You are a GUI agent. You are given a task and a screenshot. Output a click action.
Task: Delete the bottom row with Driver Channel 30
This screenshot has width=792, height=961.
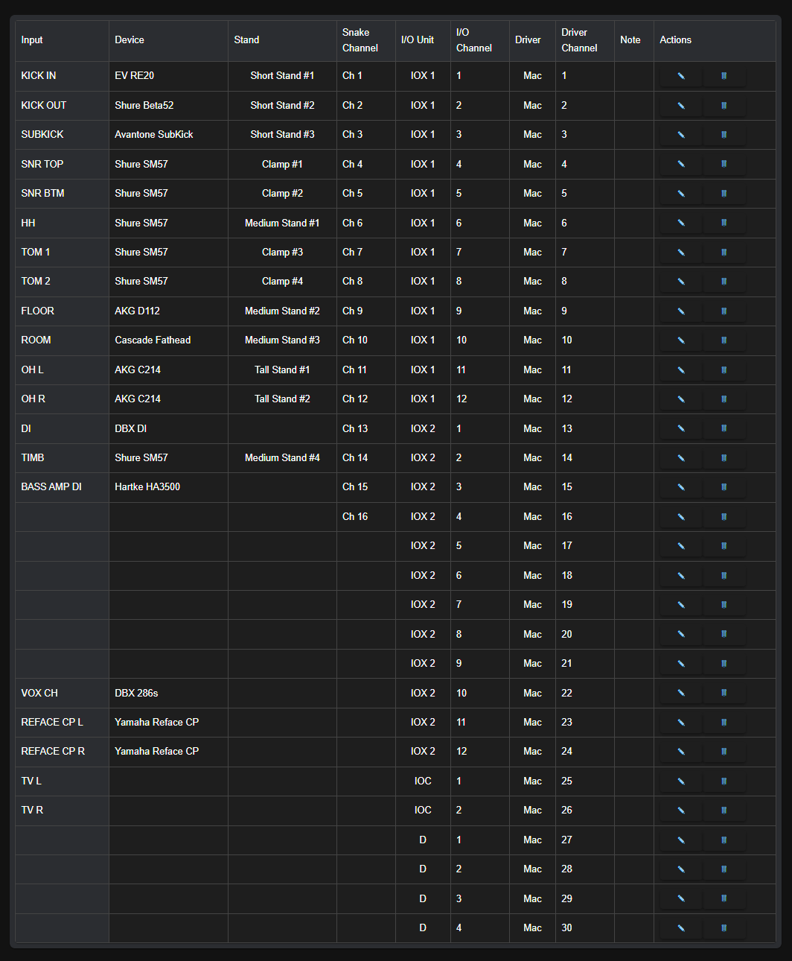pyautogui.click(x=724, y=927)
